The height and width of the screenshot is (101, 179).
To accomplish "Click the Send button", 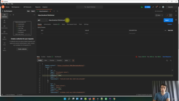I will tap(167, 20).
